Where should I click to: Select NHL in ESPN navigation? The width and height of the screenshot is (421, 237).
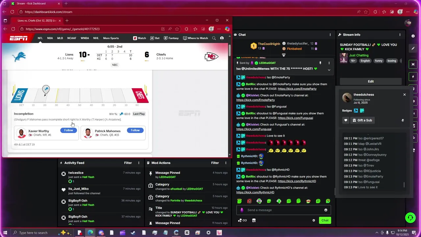[96, 38]
